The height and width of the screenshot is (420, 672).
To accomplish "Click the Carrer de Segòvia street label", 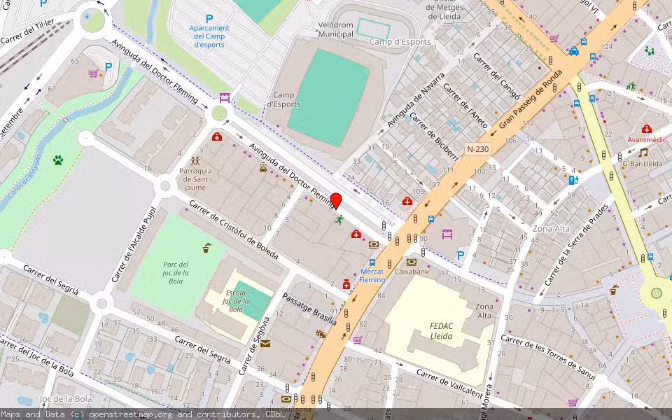I will (x=255, y=346).
